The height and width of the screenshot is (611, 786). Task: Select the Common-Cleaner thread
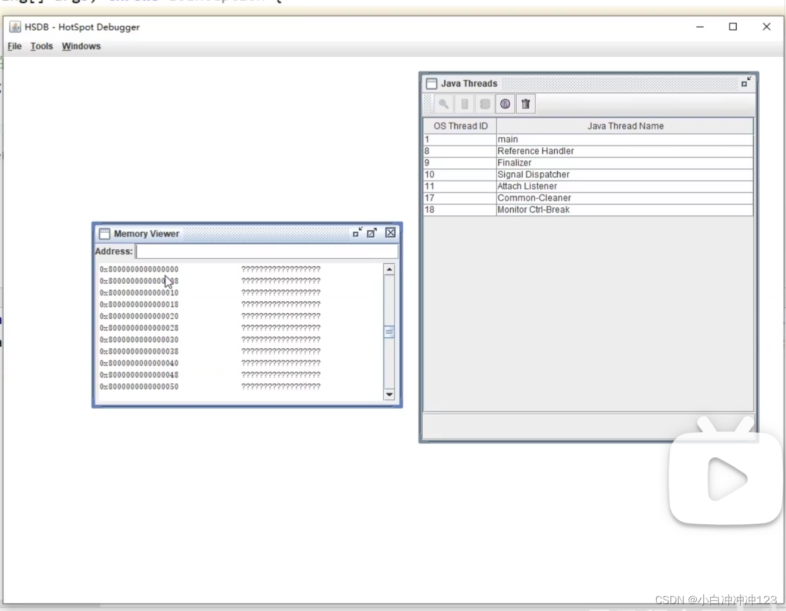[x=588, y=198]
